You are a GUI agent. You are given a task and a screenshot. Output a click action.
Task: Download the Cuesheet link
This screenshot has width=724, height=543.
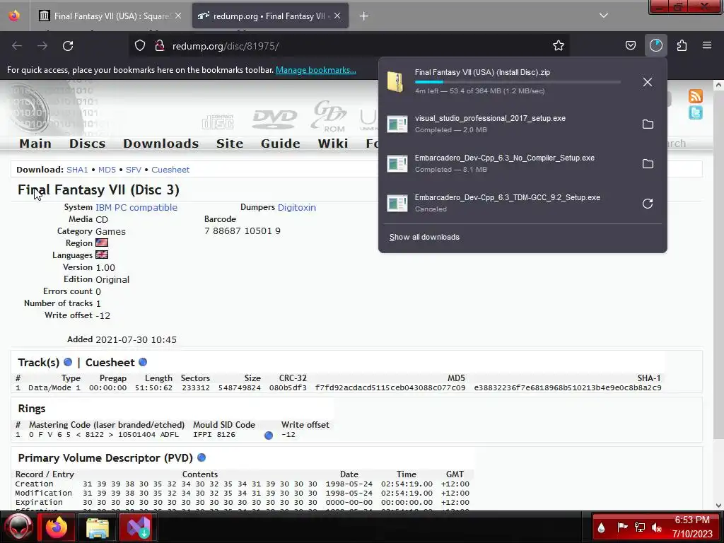pos(170,170)
